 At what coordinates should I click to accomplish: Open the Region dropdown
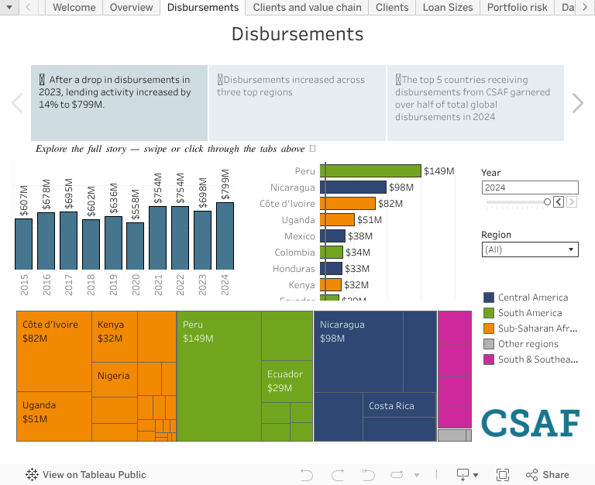[530, 249]
